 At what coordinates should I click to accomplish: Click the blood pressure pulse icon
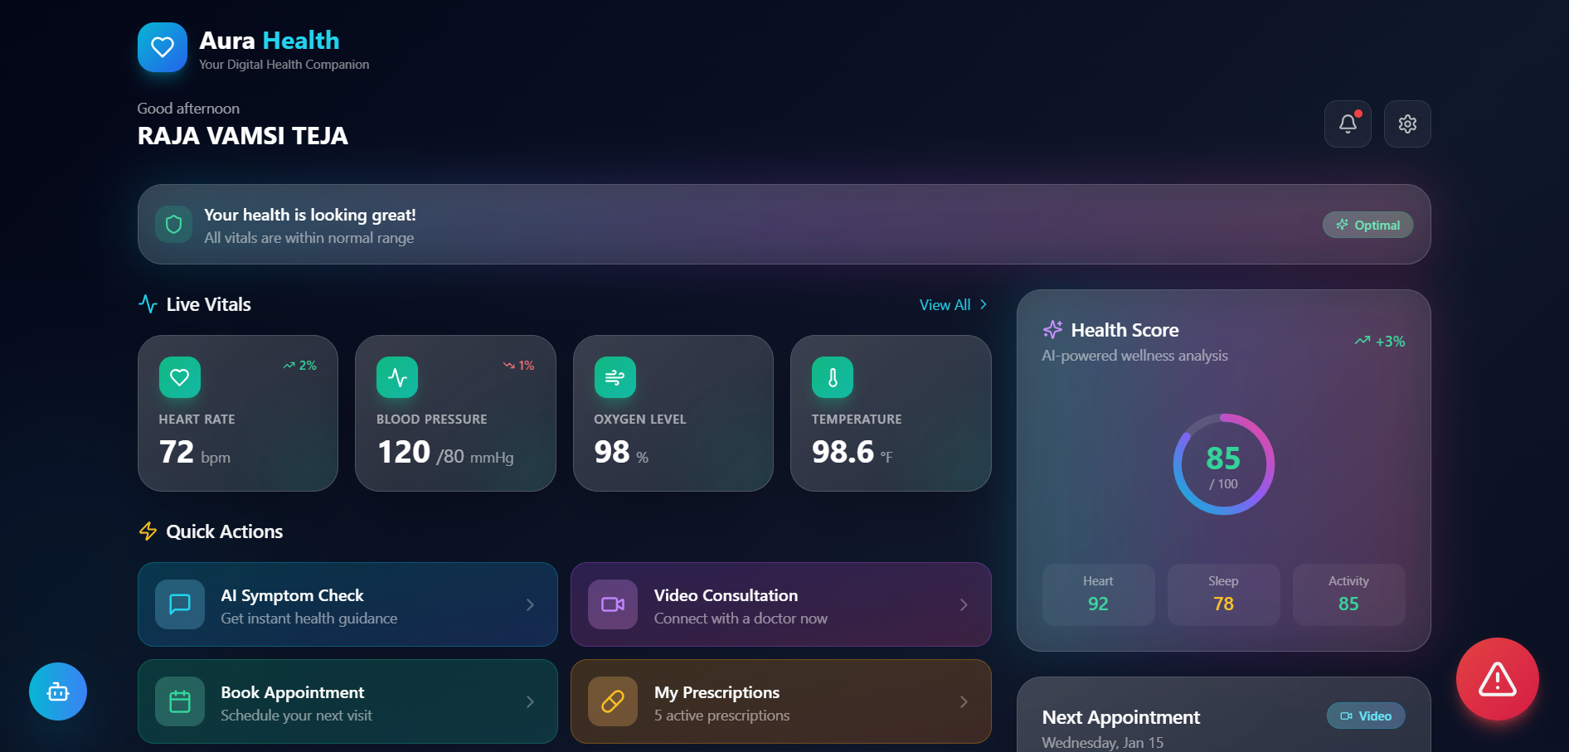[397, 377]
